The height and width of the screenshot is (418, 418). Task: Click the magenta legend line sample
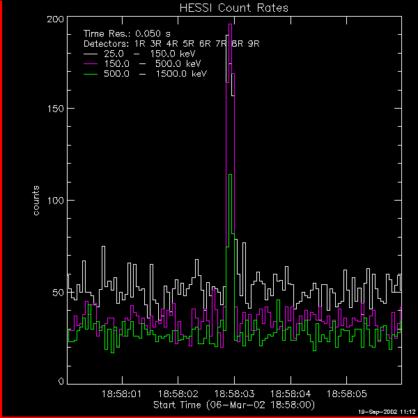pos(91,64)
